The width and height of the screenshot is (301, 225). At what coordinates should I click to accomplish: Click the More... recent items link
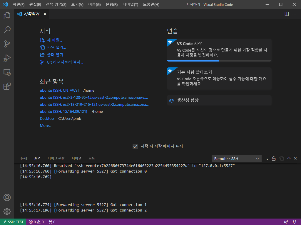pyautogui.click(x=46, y=126)
